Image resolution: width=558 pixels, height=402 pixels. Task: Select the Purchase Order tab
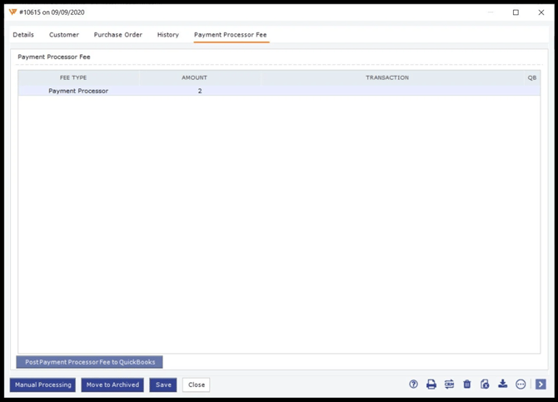(x=117, y=35)
